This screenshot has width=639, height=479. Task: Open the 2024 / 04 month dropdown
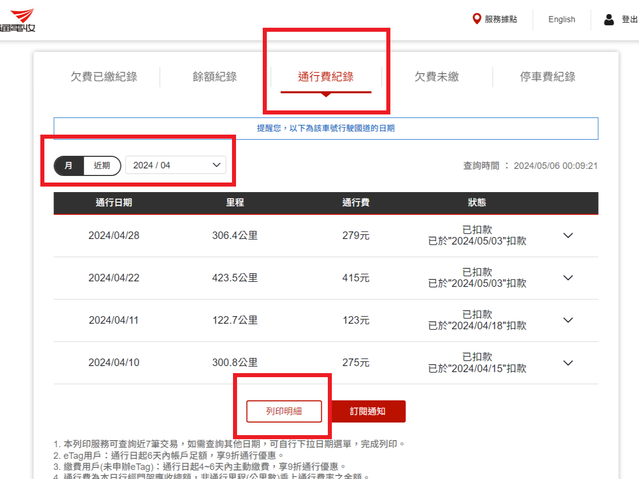click(176, 165)
